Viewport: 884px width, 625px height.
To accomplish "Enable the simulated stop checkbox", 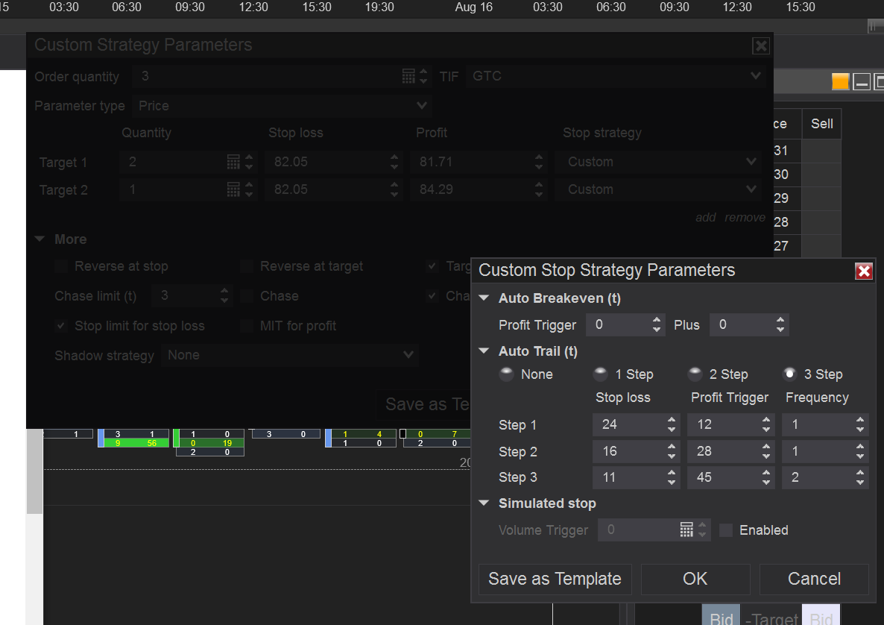I will pos(726,530).
